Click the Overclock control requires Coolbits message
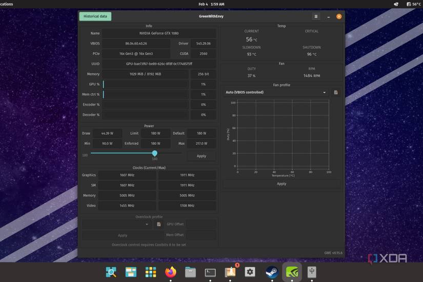 [149, 245]
